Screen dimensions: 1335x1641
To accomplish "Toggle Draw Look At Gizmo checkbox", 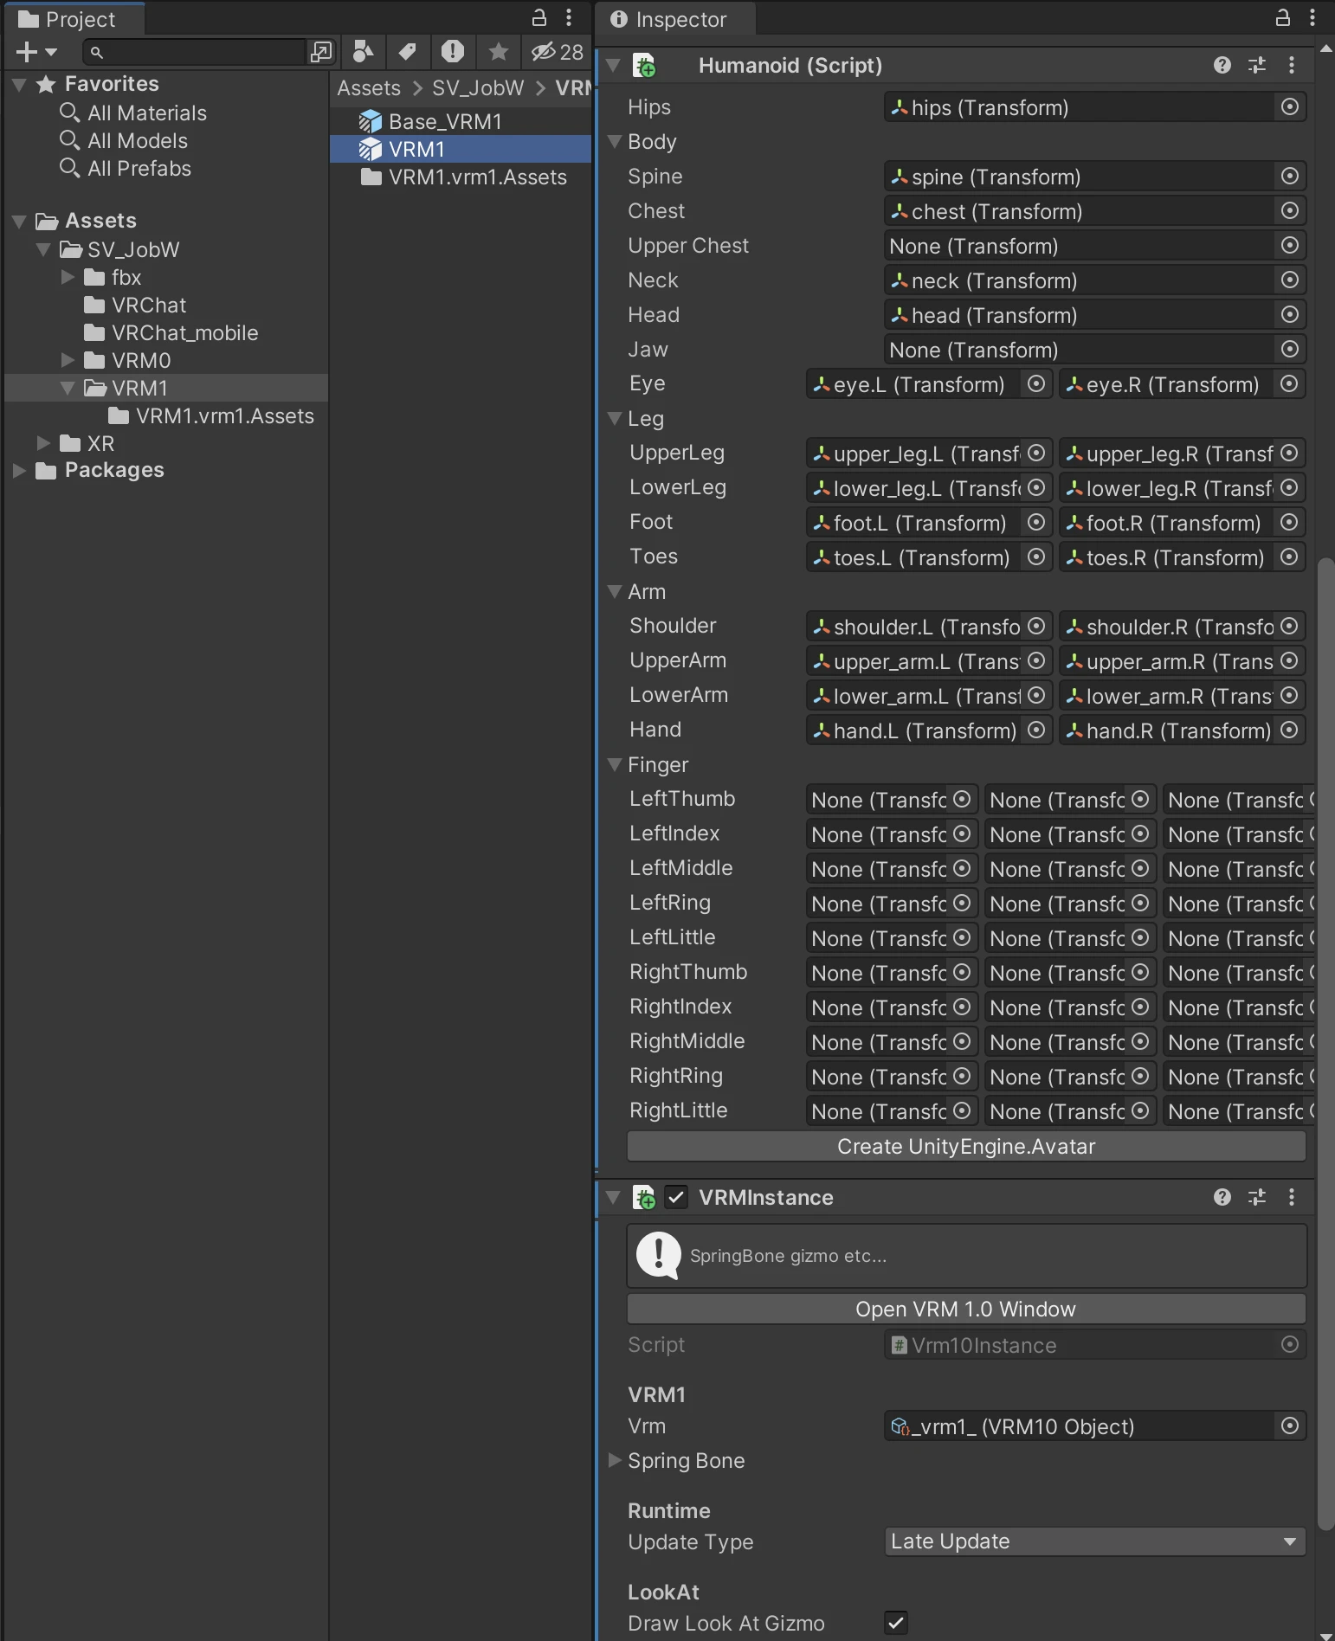I will point(897,1624).
